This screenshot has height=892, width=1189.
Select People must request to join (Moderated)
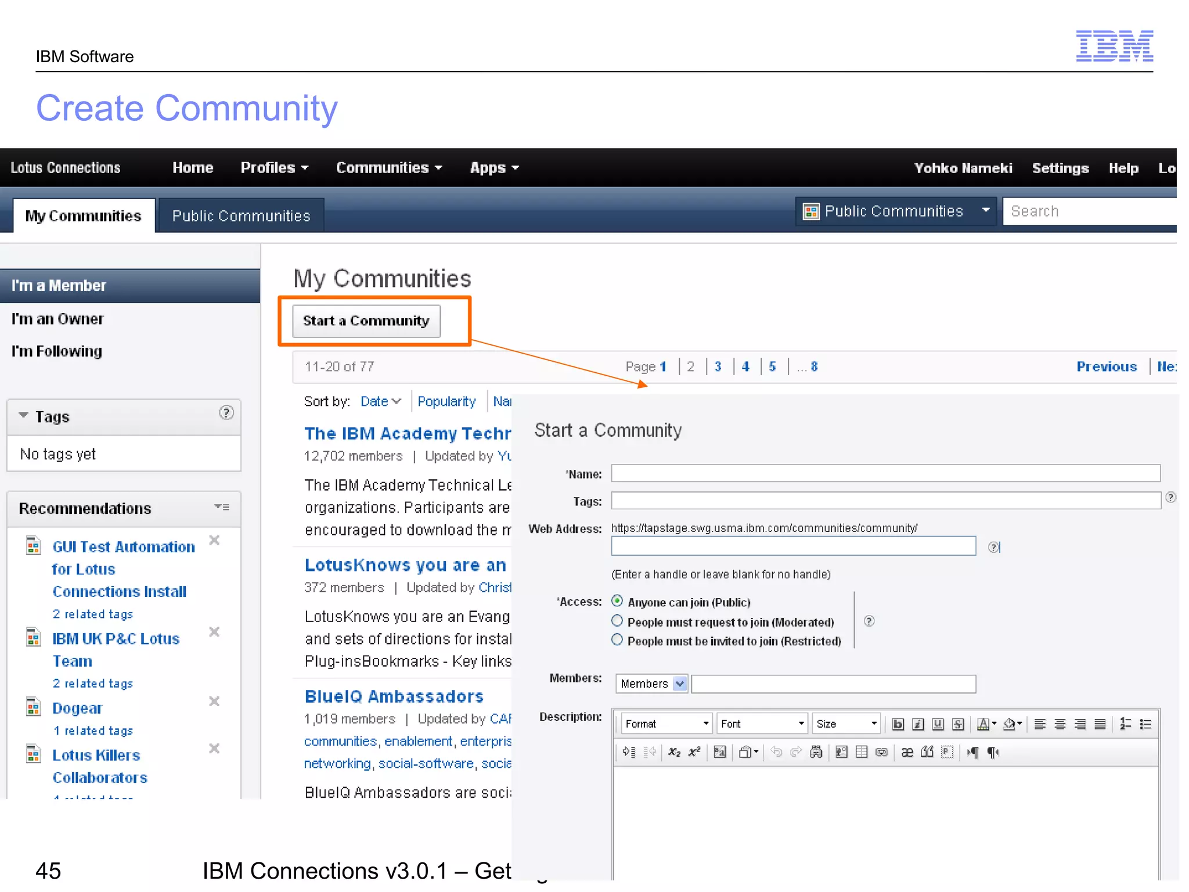tap(617, 621)
